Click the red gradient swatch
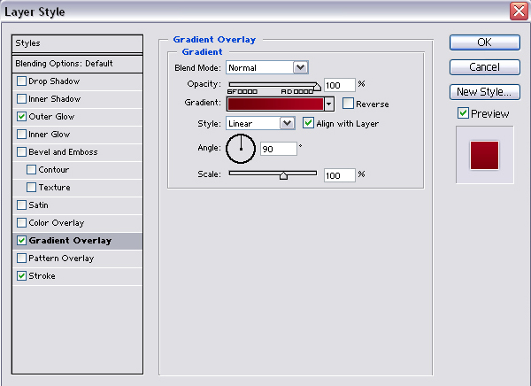Image resolution: width=531 pixels, height=386 pixels. coord(275,104)
